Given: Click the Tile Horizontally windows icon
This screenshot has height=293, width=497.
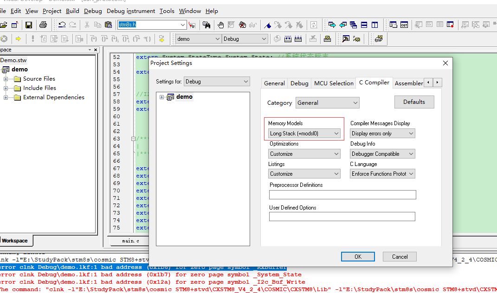Looking at the screenshot, I should click(x=364, y=25).
